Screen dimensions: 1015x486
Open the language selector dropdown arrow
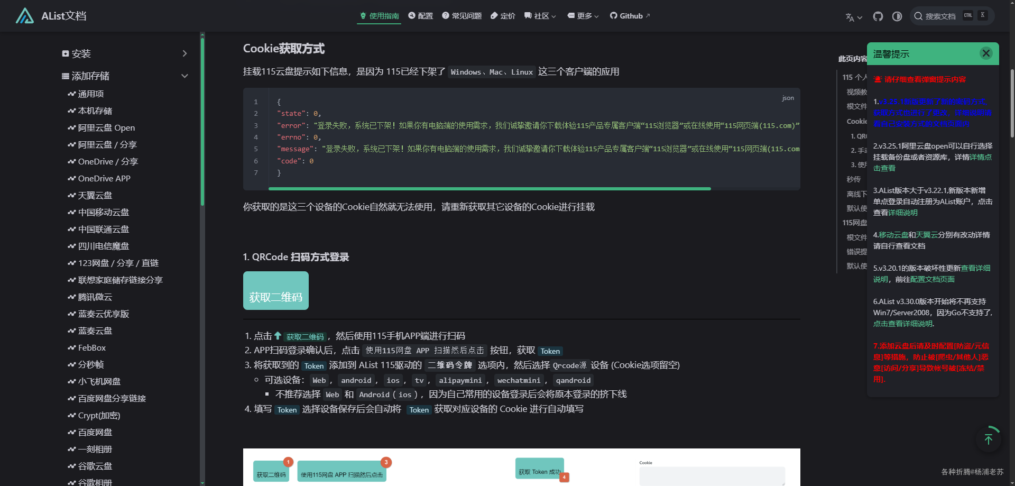click(860, 17)
